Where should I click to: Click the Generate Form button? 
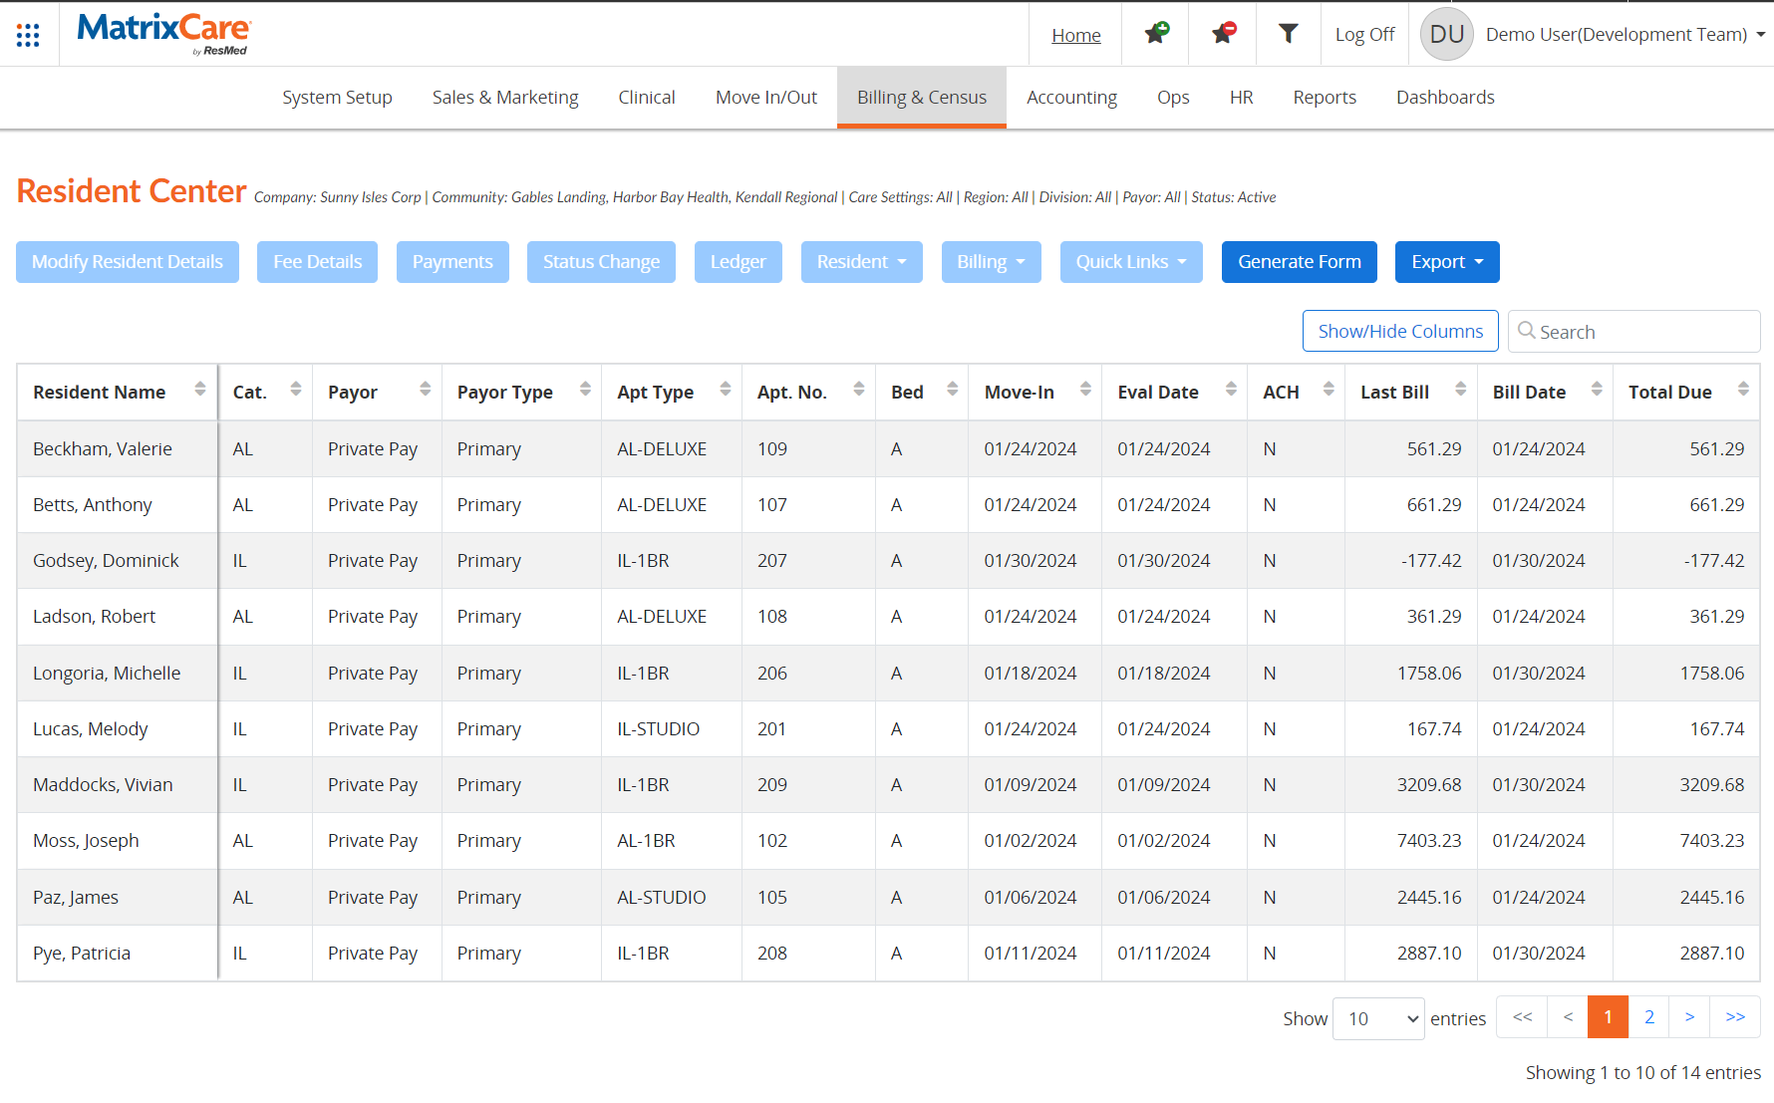(x=1299, y=261)
